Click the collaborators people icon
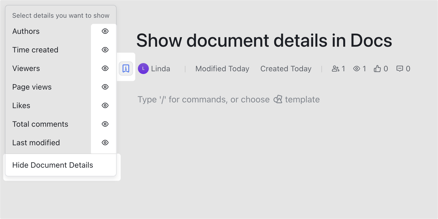This screenshot has height=219, width=438. coord(335,69)
